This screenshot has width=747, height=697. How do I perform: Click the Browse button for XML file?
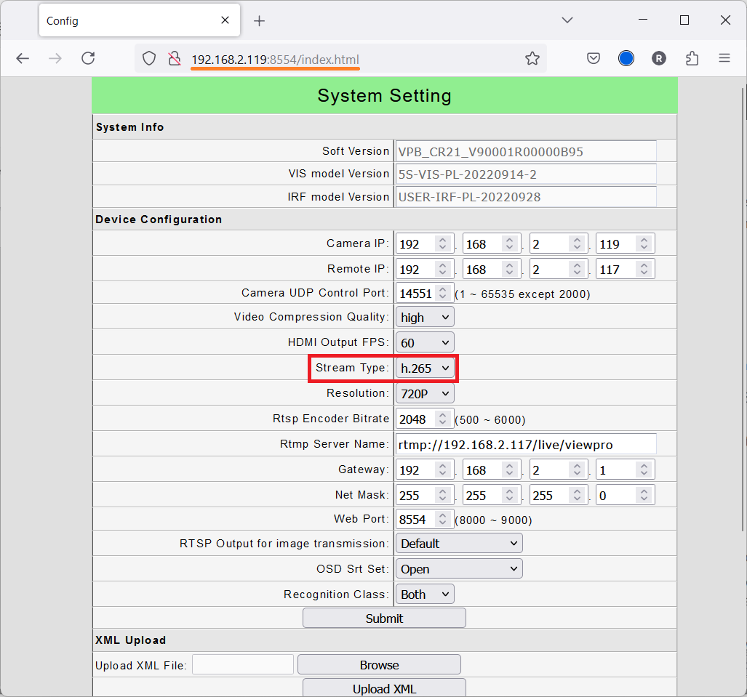pos(379,665)
